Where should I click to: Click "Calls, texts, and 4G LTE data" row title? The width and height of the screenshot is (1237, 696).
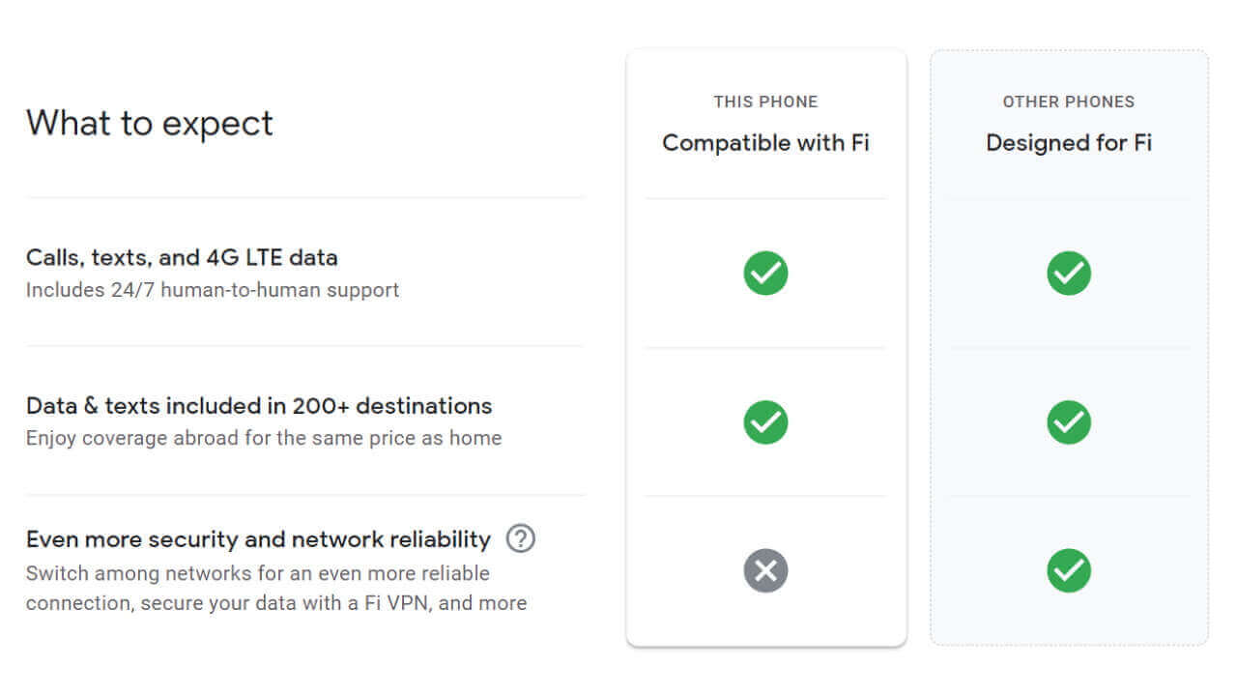[182, 257]
